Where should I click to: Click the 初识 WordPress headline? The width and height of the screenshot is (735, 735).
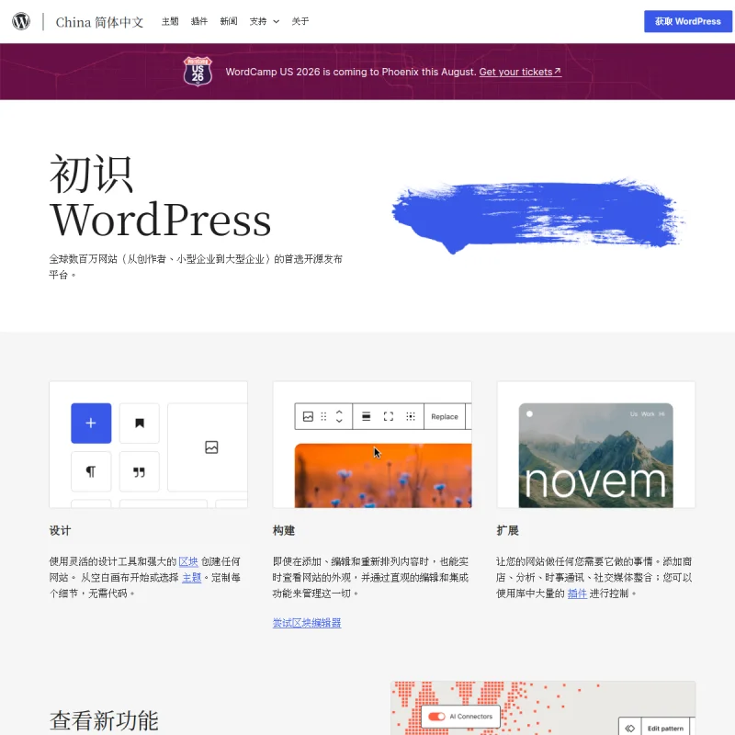pos(160,196)
